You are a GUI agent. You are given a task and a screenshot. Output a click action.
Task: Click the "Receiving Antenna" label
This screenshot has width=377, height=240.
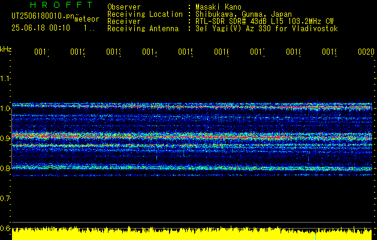[143, 29]
